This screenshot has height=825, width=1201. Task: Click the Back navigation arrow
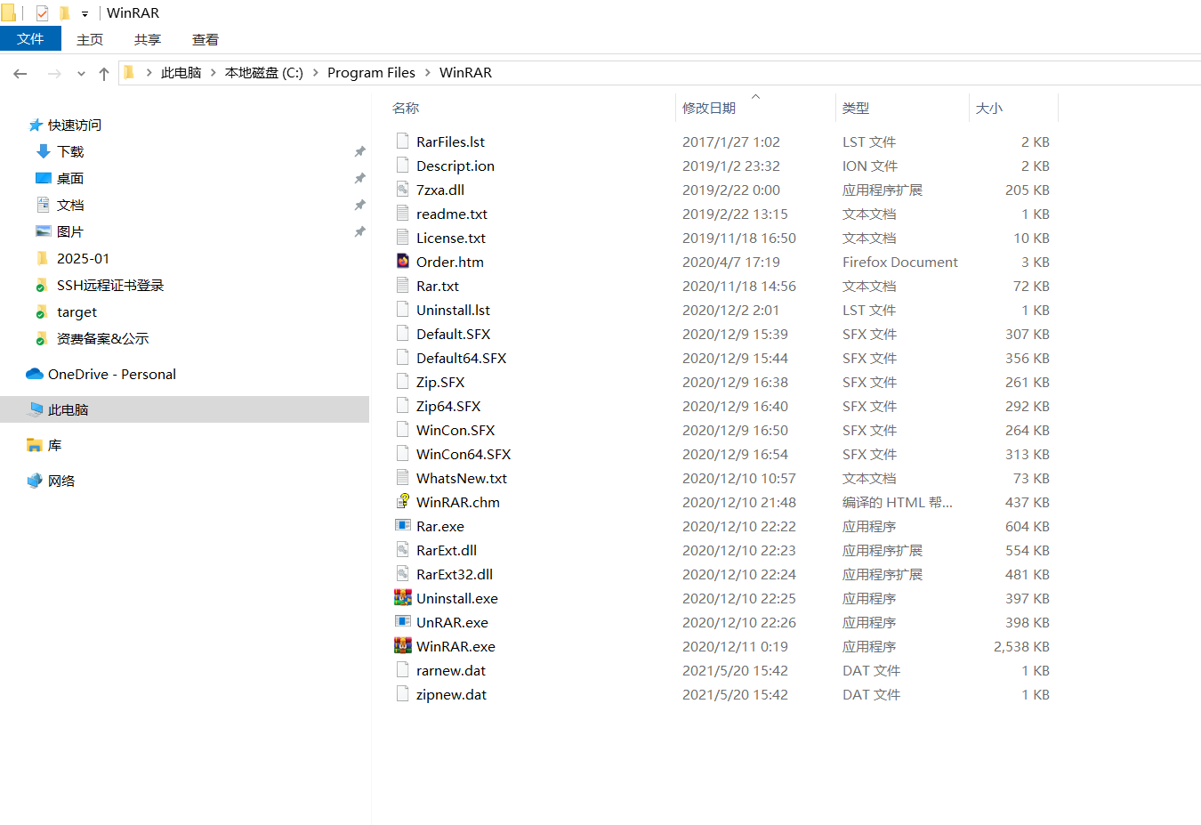pos(20,74)
